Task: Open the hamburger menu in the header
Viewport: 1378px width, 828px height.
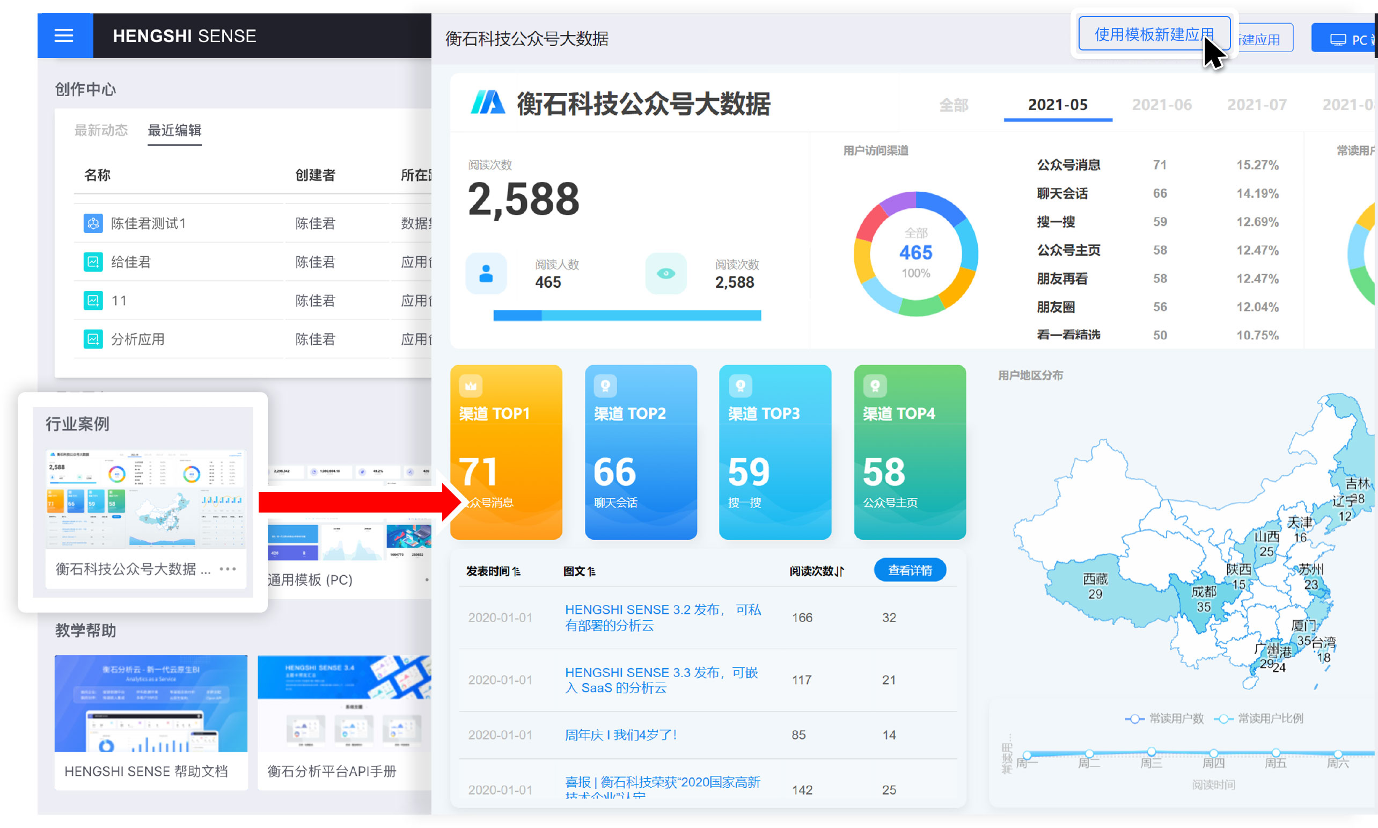Action: point(64,36)
